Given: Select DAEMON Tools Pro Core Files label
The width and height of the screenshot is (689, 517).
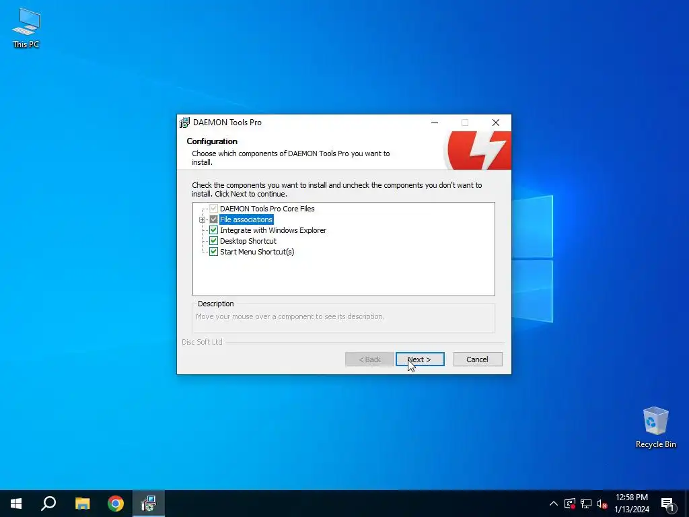Looking at the screenshot, I should 267,209.
